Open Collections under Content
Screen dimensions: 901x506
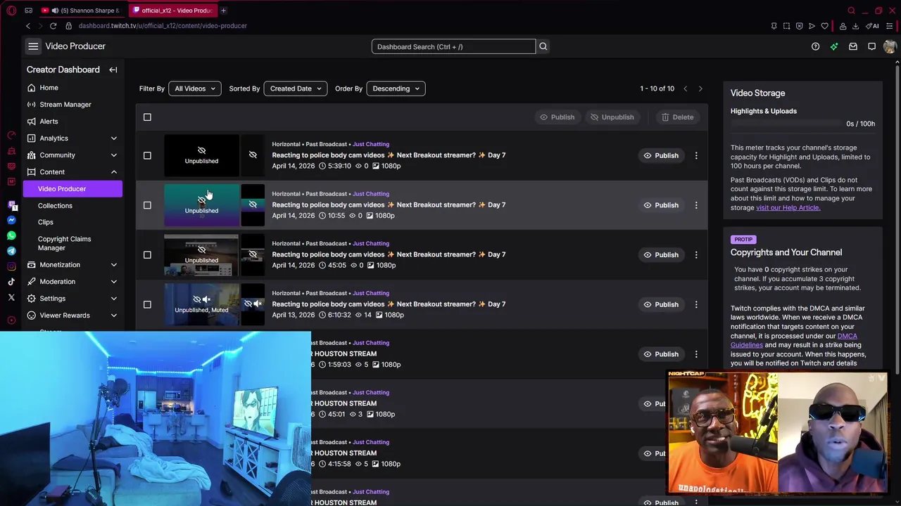(55, 206)
